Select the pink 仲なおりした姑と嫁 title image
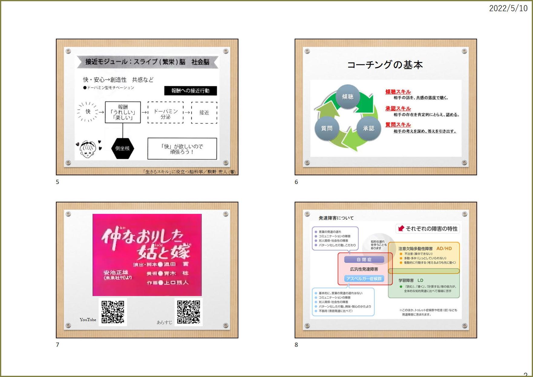The height and width of the screenshot is (377, 533). pyautogui.click(x=147, y=255)
